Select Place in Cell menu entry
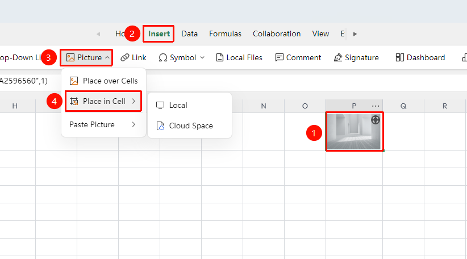Viewport: 467px width, 259px height. click(103, 101)
